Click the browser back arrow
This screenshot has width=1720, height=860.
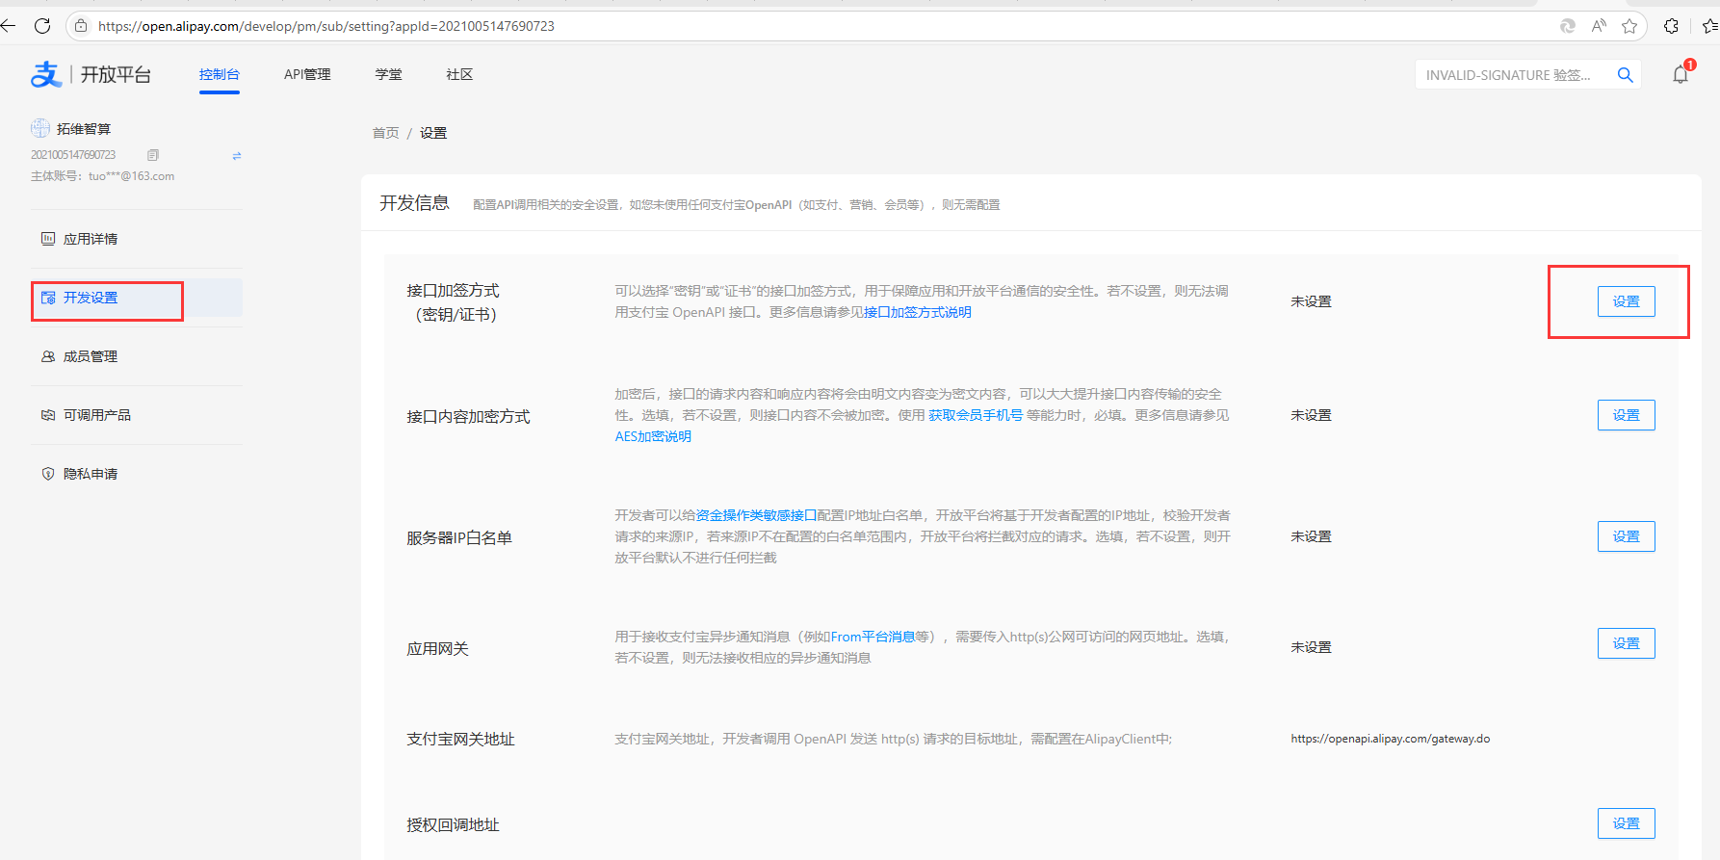pos(8,26)
